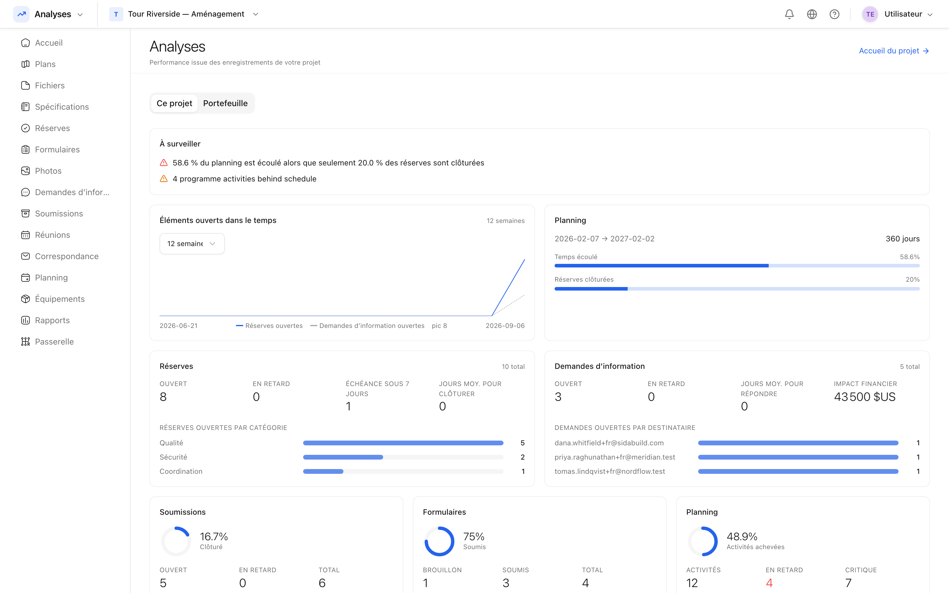Click the Rapports chart icon
The width and height of the screenshot is (949, 593).
pyautogui.click(x=26, y=320)
